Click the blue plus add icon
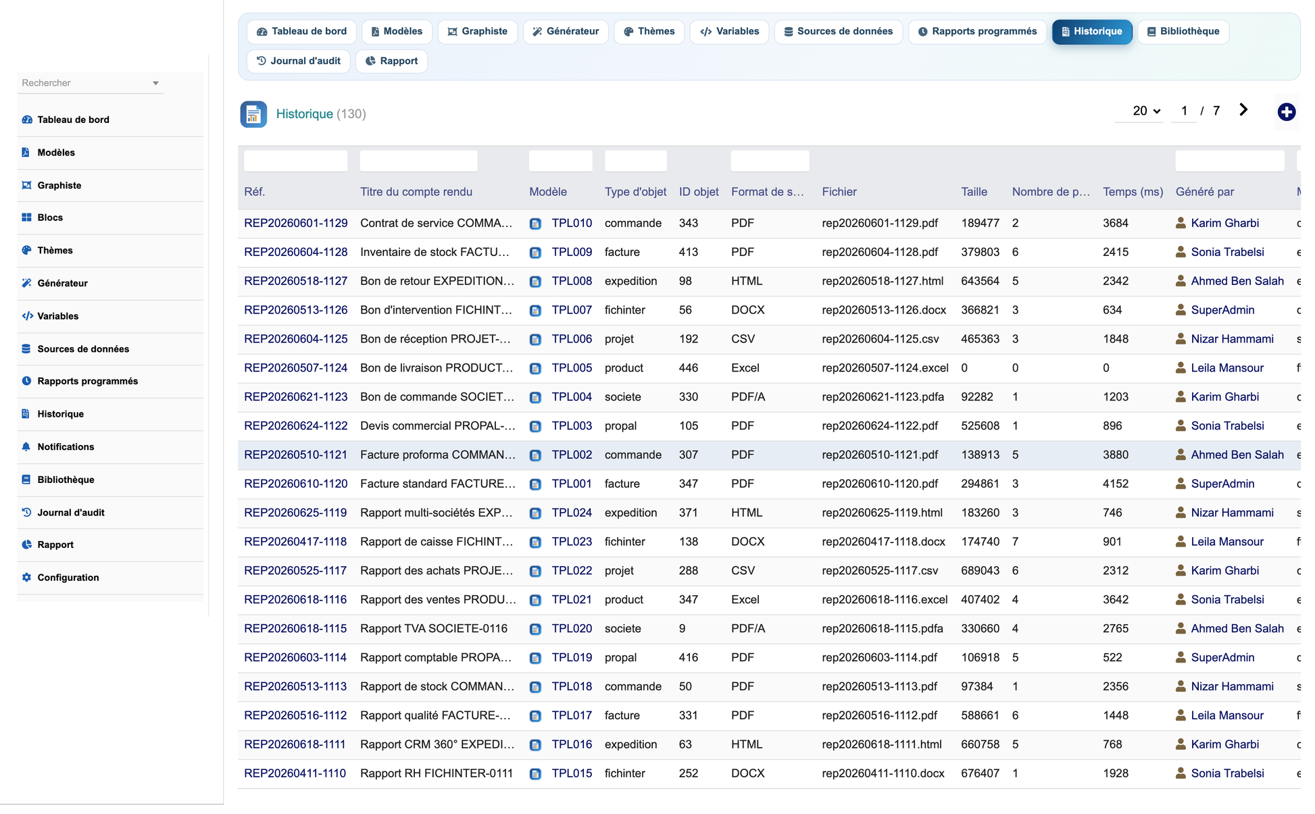Image resolution: width=1315 pixels, height=814 pixels. point(1286,112)
